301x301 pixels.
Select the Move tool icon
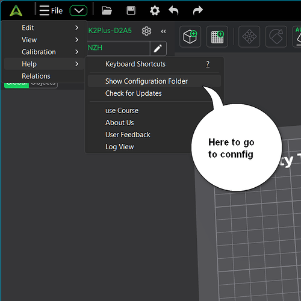tap(249, 37)
